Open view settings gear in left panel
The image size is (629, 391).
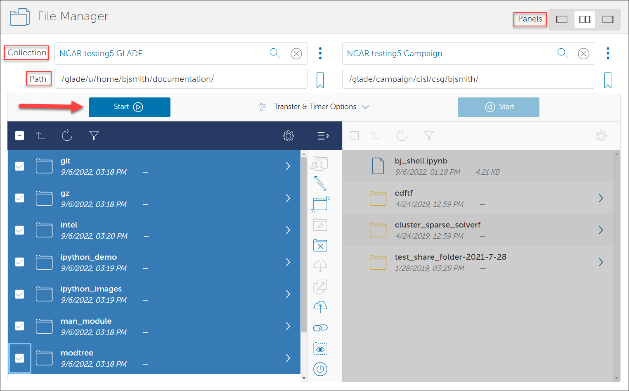(288, 135)
